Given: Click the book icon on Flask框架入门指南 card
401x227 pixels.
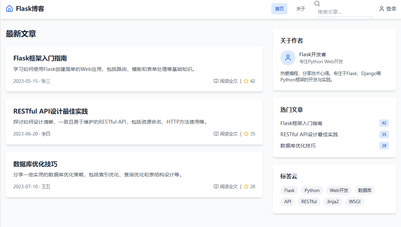Looking at the screenshot, I should [216, 81].
